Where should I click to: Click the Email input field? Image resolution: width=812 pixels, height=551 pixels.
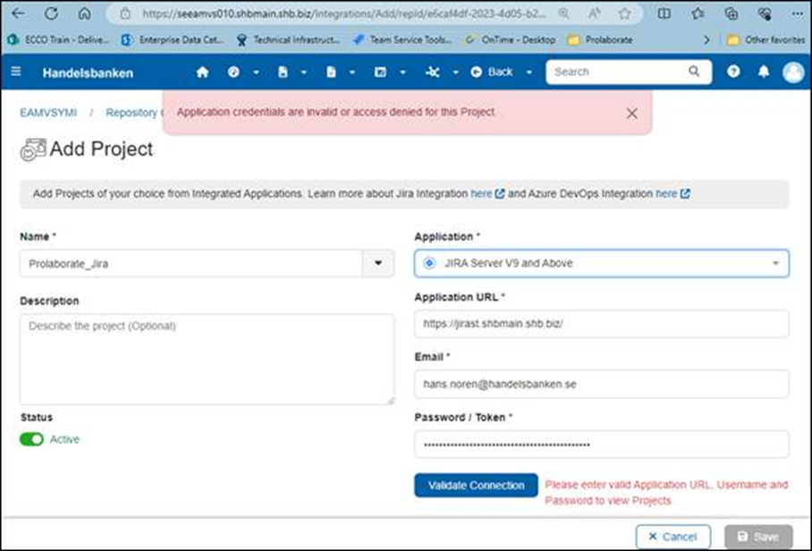(x=602, y=384)
